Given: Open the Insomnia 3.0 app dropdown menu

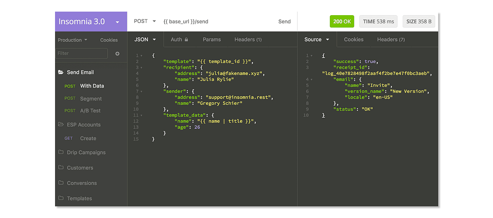Looking at the screenshot, I should point(117,22).
